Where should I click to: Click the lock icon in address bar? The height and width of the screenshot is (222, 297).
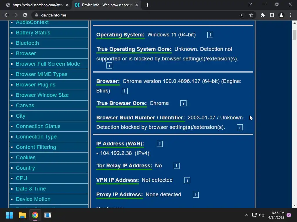tap(37, 15)
